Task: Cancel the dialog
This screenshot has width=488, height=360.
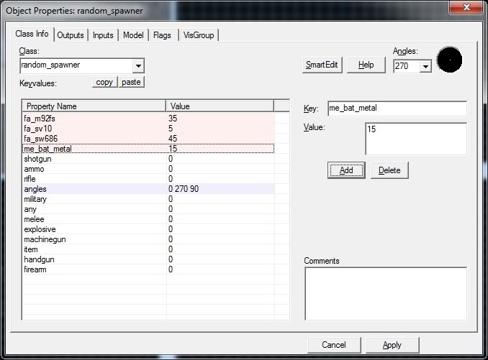Action: click(x=334, y=345)
